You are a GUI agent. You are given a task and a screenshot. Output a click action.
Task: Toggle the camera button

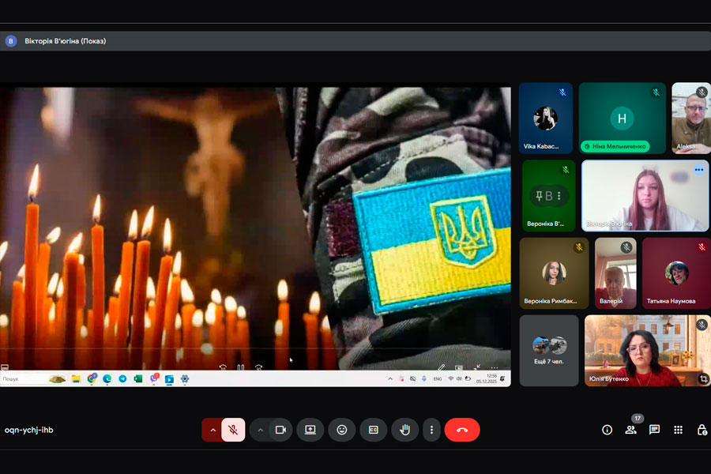coord(280,430)
